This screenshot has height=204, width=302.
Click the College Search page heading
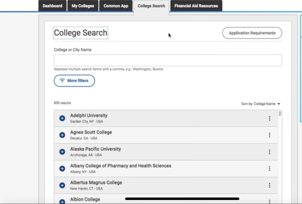tap(81, 33)
